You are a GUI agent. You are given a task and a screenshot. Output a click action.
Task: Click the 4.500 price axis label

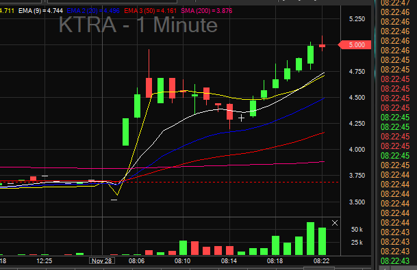click(357, 98)
